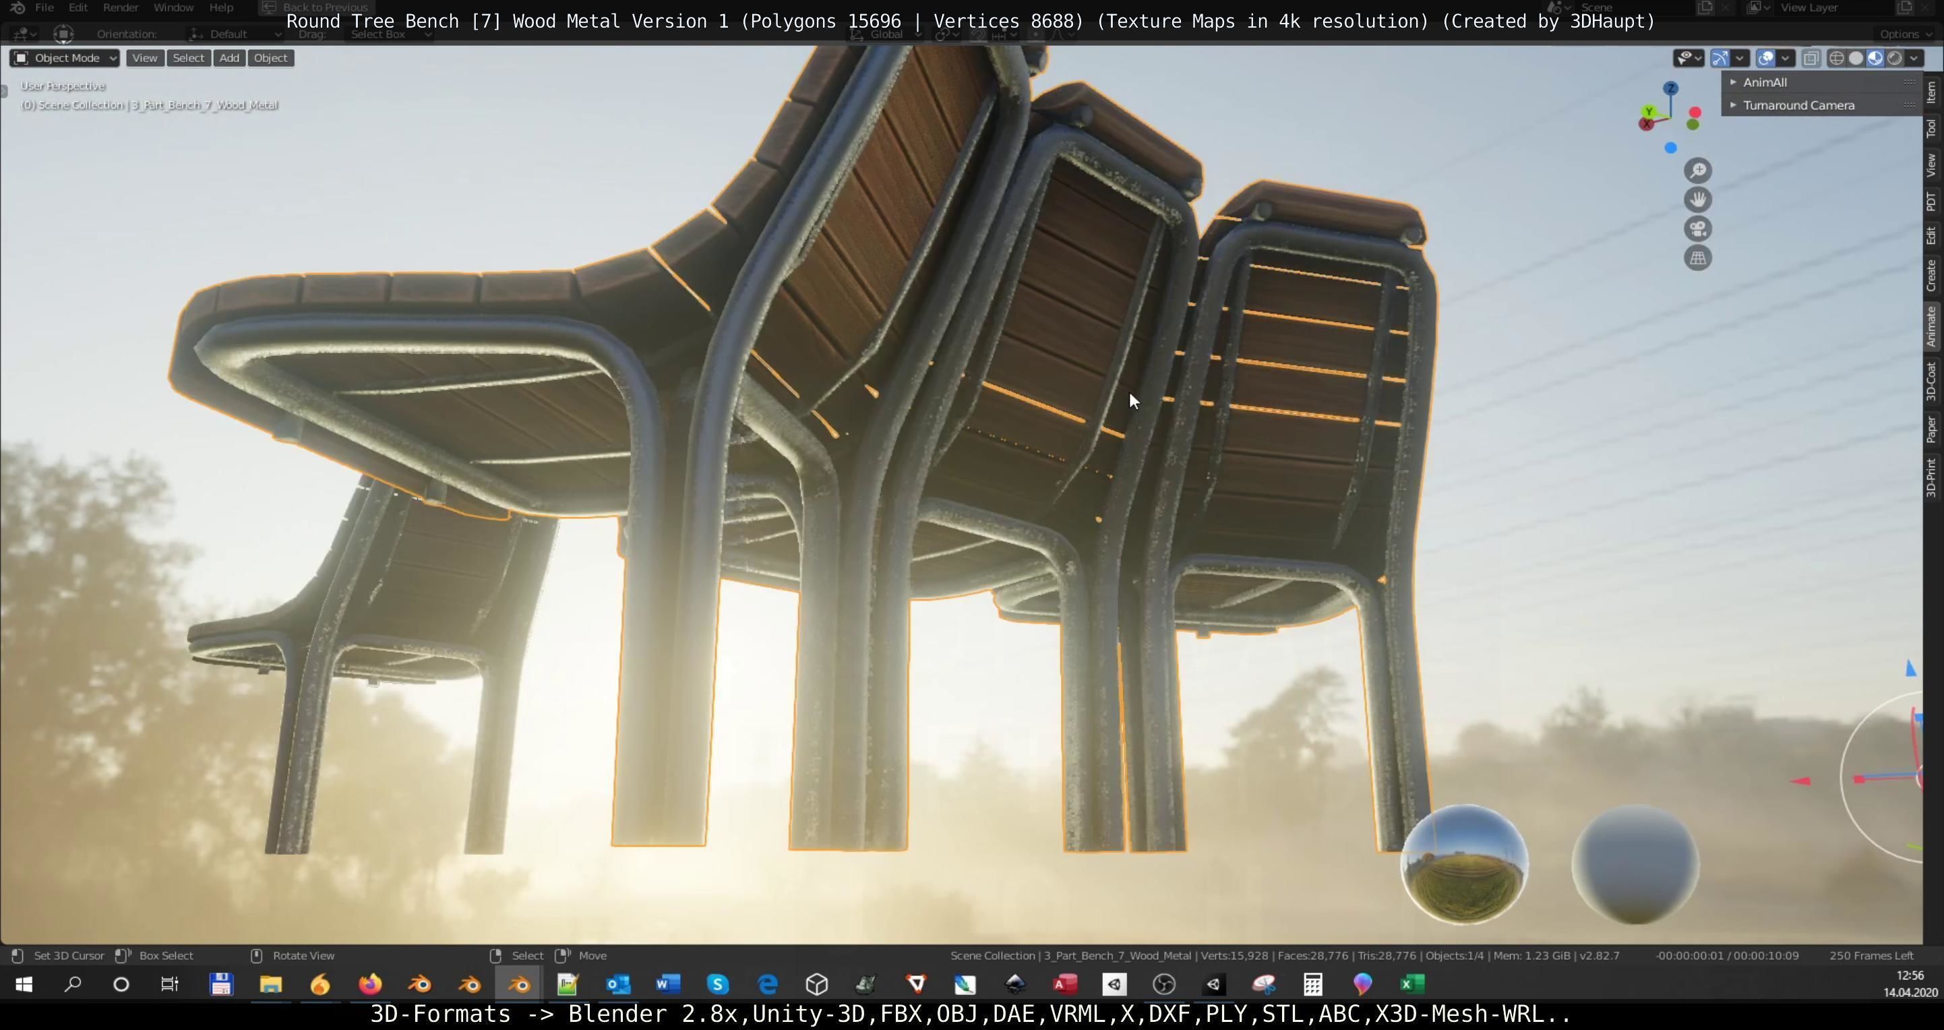This screenshot has width=1944, height=1030.
Task: Select wireframe viewport shading icon
Action: point(1836,58)
